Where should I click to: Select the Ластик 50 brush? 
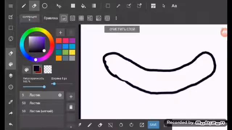[x=42, y=103]
